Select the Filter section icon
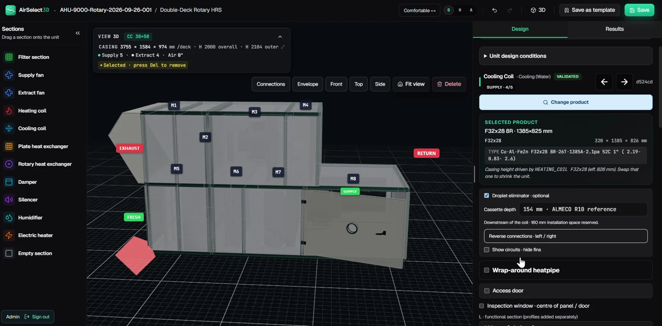The height and width of the screenshot is (326, 662). 9,57
